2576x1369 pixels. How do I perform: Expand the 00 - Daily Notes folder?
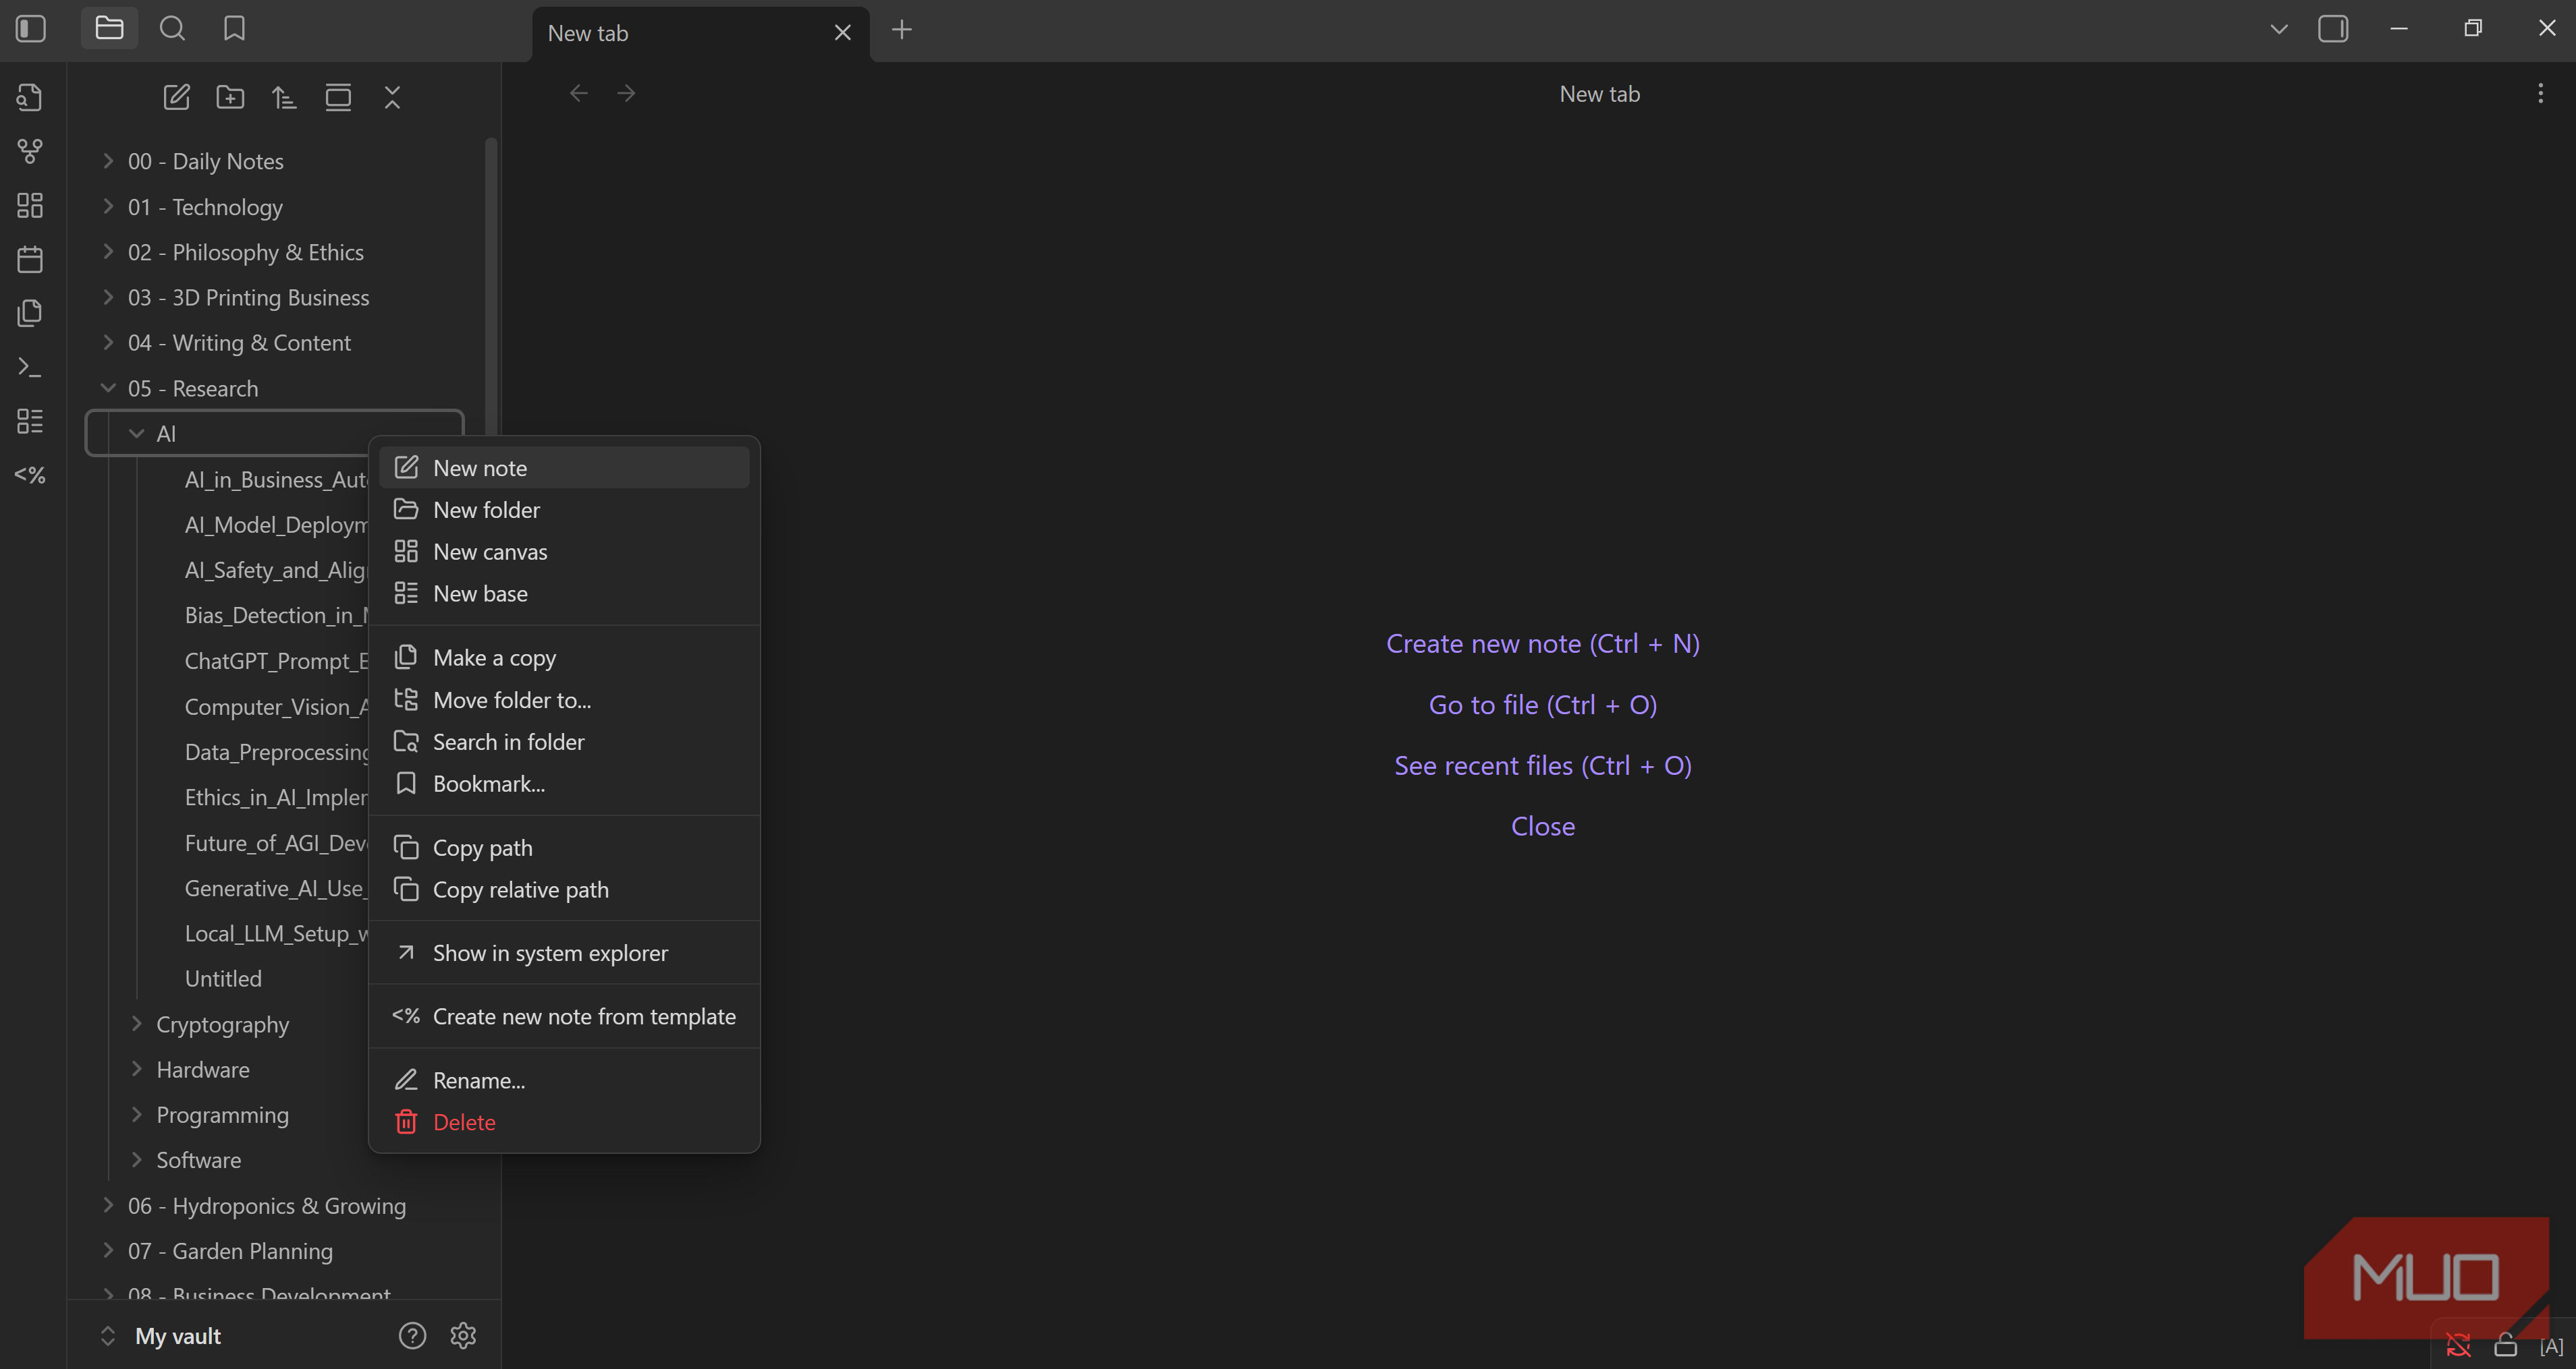tap(108, 161)
